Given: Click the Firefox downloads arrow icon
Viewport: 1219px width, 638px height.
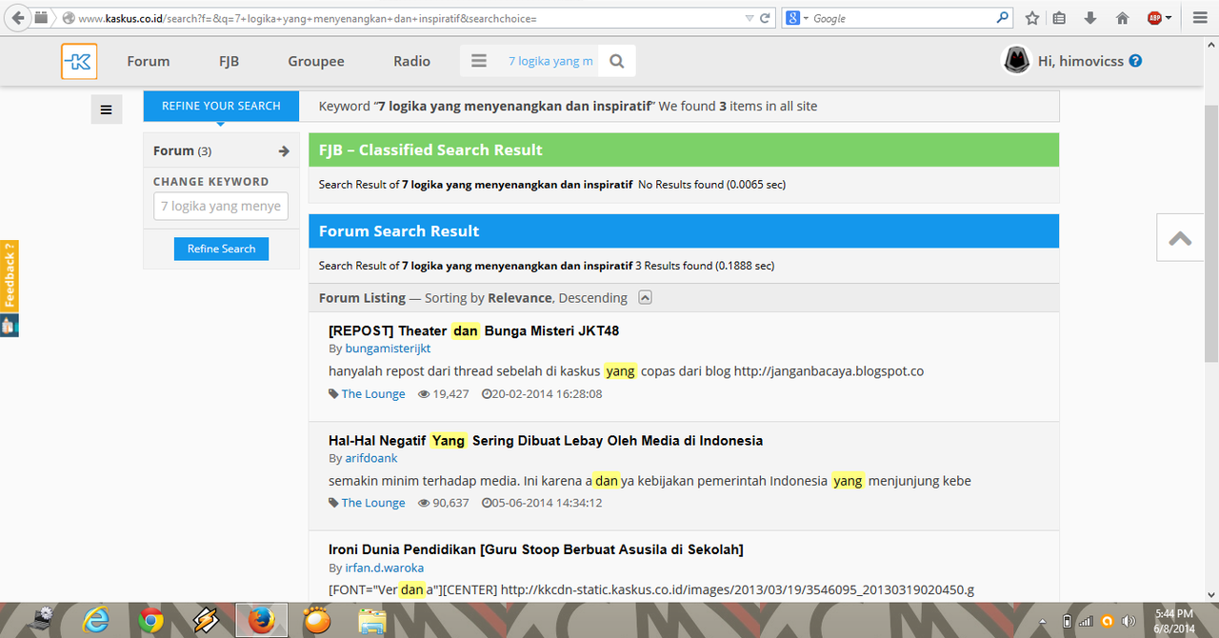Looking at the screenshot, I should tap(1091, 18).
